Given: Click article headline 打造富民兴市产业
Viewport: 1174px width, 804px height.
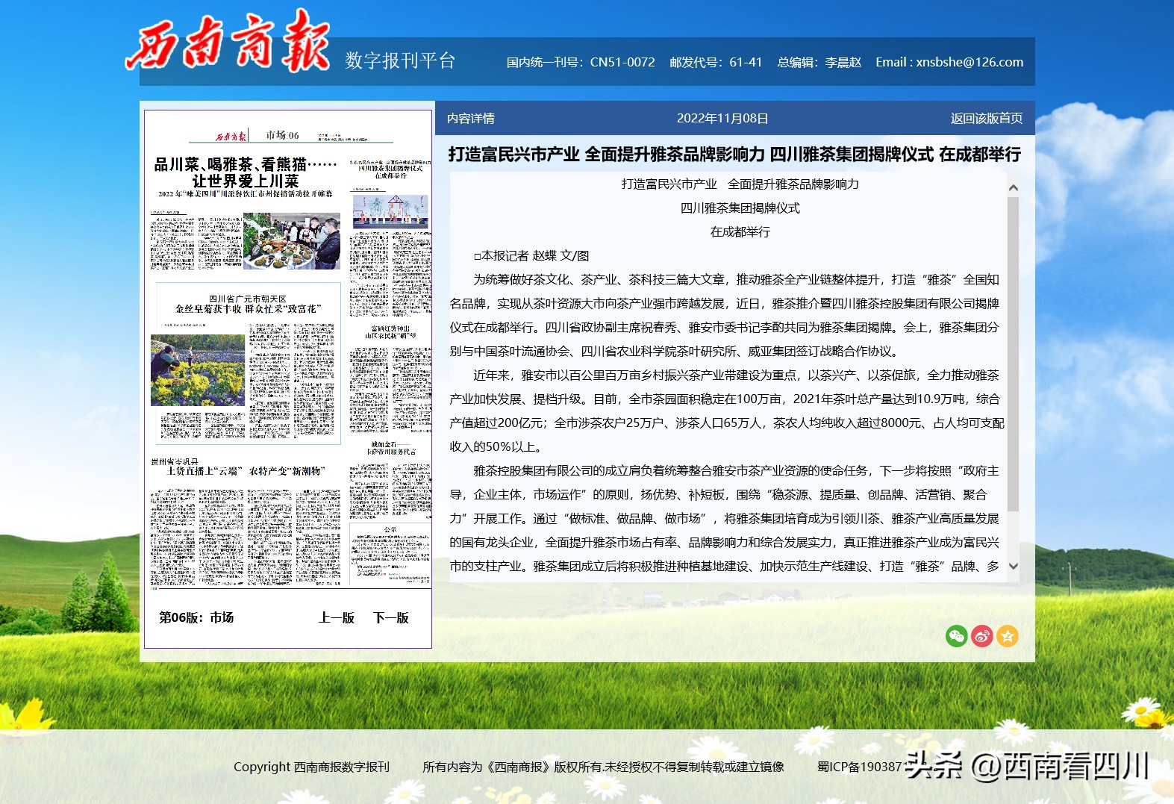Looking at the screenshot, I should pyautogui.click(x=734, y=155).
